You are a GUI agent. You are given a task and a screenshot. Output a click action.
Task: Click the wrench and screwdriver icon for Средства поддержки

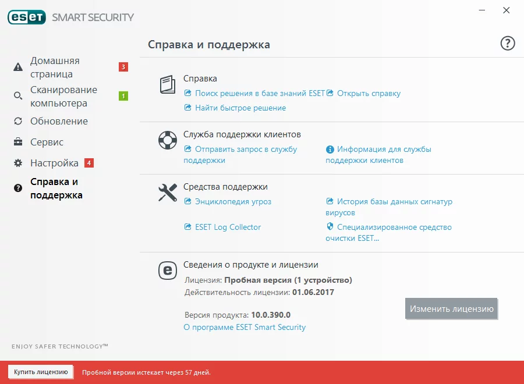(x=168, y=193)
